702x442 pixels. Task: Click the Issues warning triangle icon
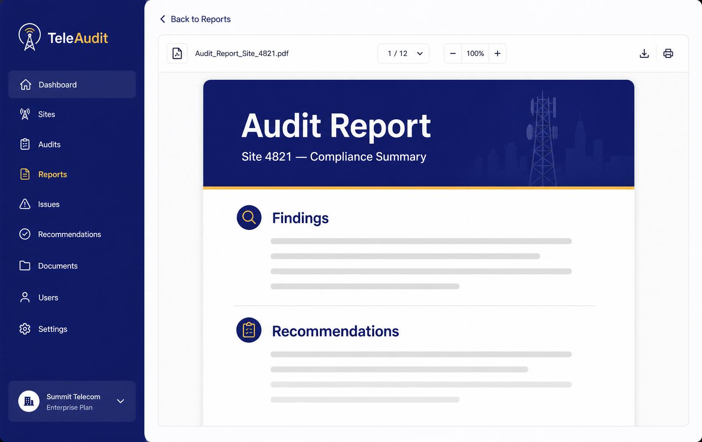coord(25,204)
